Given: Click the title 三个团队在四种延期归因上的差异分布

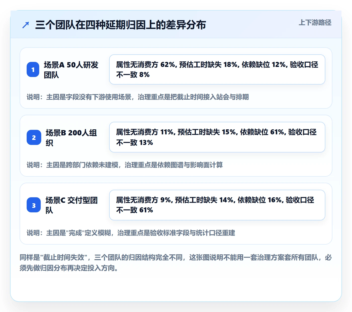Looking at the screenshot, I should pos(121,25).
